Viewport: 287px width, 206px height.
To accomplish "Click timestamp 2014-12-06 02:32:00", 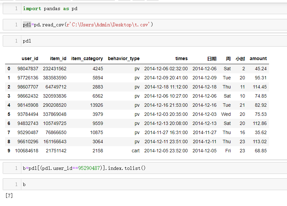I will [x=166, y=69].
